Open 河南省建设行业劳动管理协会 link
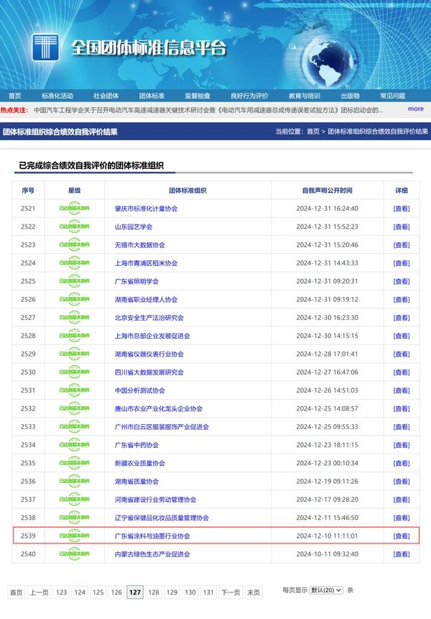 point(155,500)
